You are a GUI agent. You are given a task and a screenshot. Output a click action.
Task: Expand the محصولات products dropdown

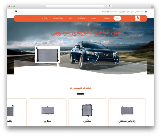pos(106,18)
